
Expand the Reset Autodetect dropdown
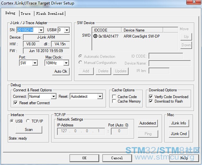100,96
